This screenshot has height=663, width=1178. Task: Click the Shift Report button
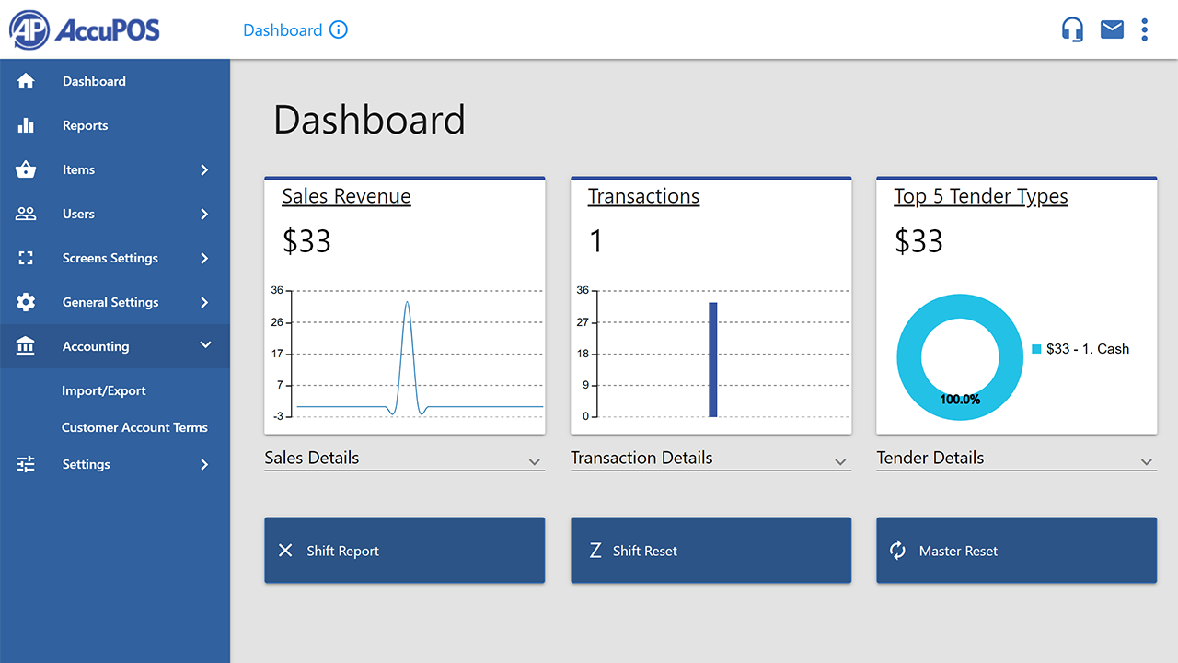coord(405,550)
